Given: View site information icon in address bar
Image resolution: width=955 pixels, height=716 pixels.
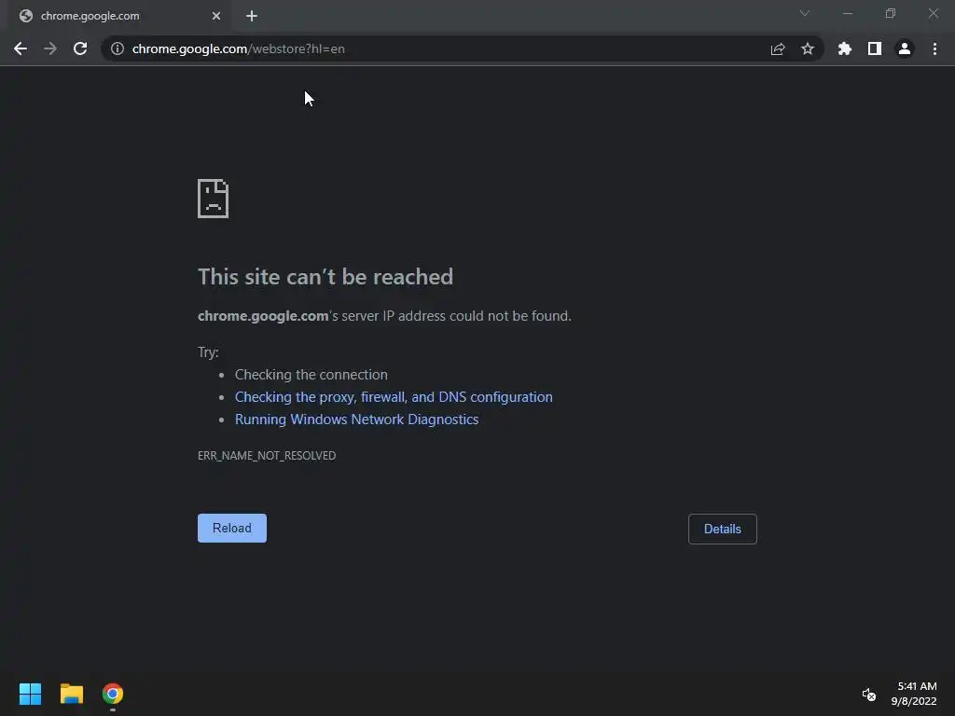Looking at the screenshot, I should (118, 48).
